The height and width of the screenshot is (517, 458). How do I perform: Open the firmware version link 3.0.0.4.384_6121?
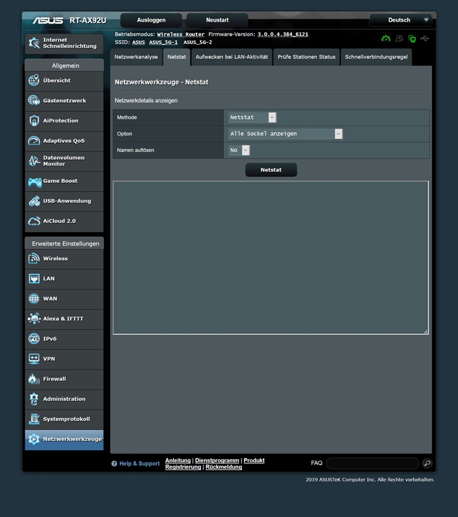click(x=283, y=34)
